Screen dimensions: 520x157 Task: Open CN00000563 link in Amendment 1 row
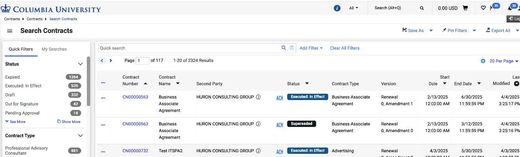tap(135, 97)
